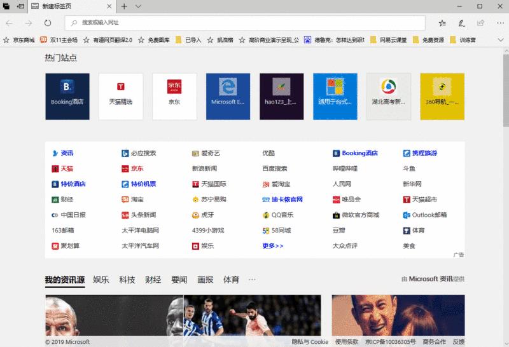Image resolution: width=509 pixels, height=347 pixels.
Task: Open the football match news image
Action: [x=252, y=315]
